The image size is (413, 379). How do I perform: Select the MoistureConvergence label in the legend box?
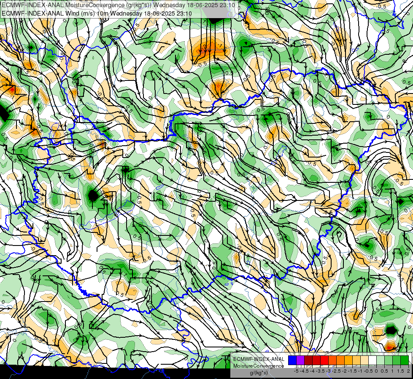click(x=259, y=366)
